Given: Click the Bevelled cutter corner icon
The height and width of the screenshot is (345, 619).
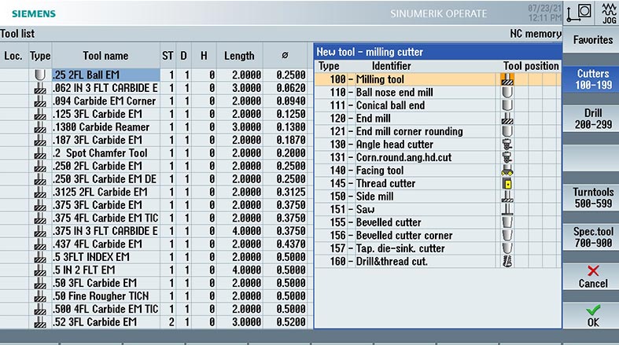Looking at the screenshot, I should pyautogui.click(x=507, y=236).
